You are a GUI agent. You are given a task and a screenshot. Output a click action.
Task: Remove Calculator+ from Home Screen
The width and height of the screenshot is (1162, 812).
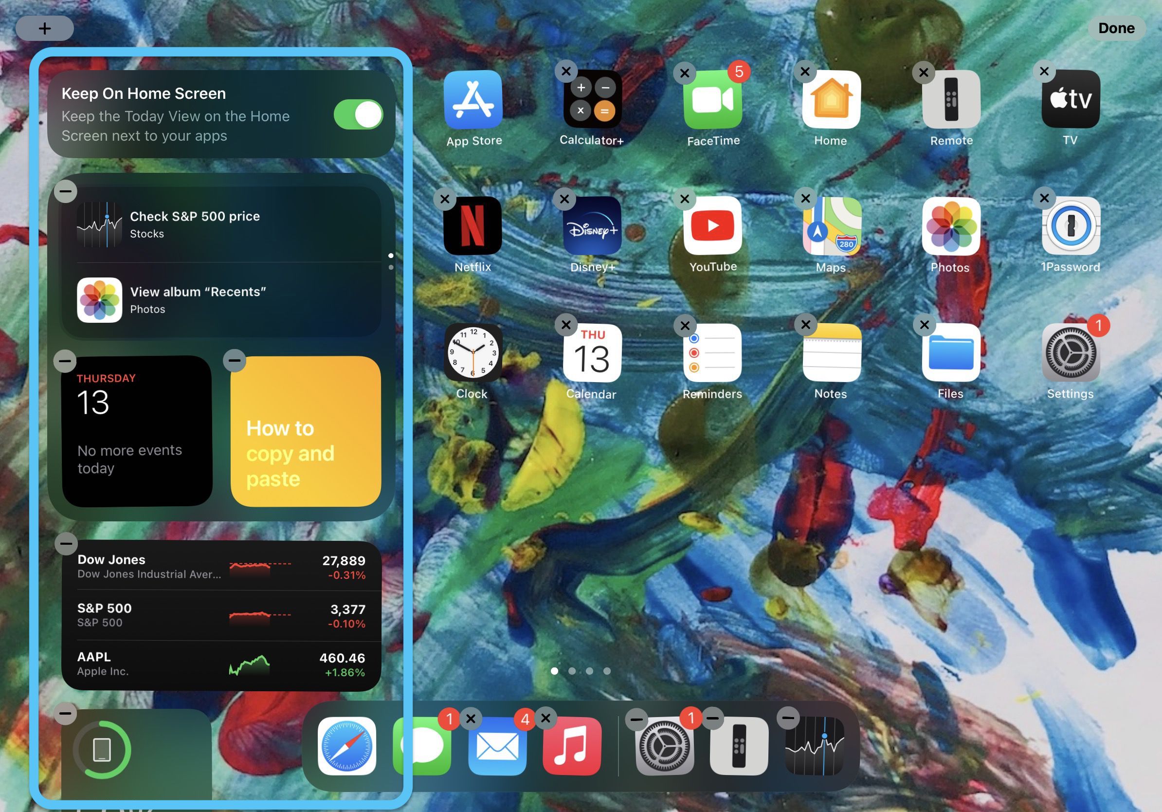tap(565, 71)
